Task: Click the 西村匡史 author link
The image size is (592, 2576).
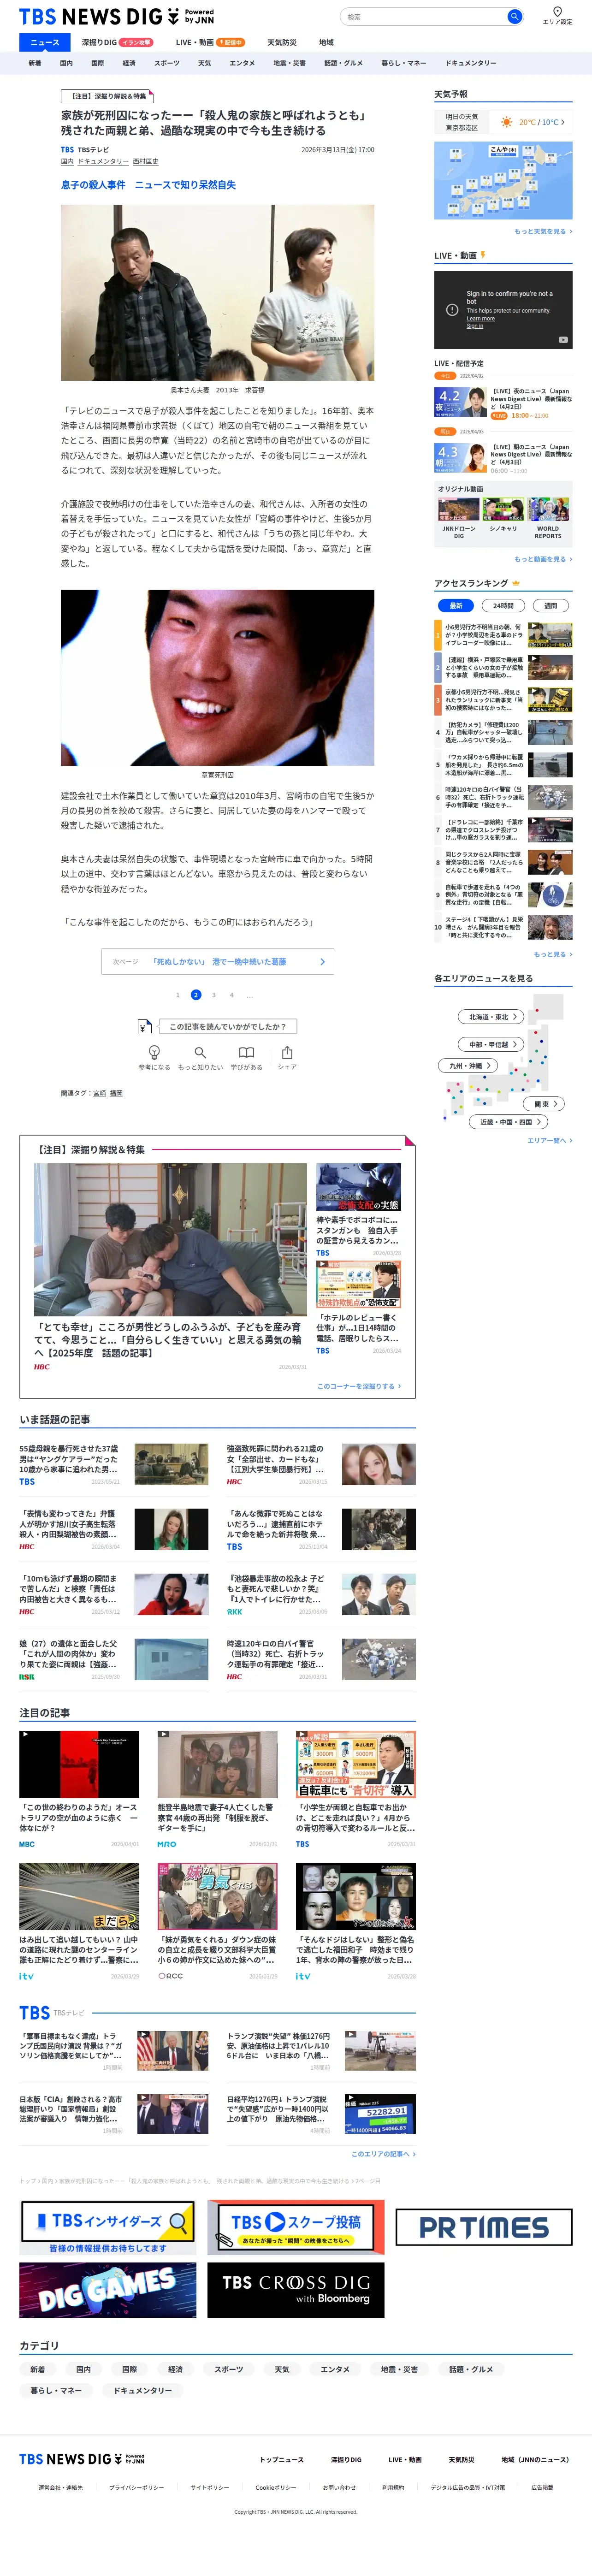Action: click(146, 161)
